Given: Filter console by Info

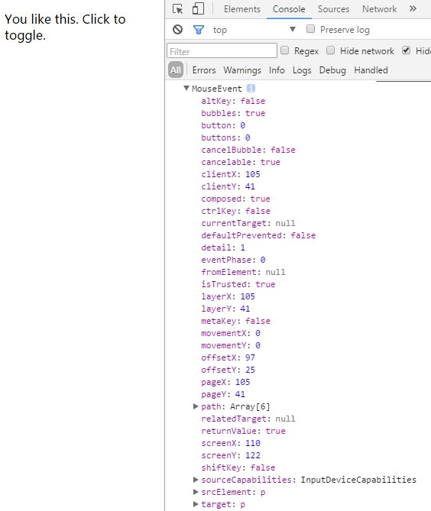Looking at the screenshot, I should click(x=277, y=70).
